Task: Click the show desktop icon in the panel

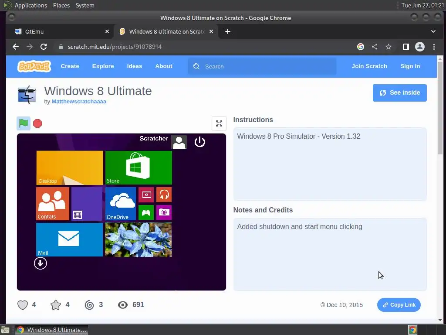Action: click(5, 330)
